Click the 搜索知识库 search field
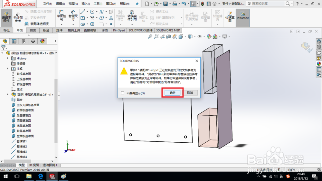Image resolution: width=322 pixels, height=181 pixels. click(x=268, y=4)
